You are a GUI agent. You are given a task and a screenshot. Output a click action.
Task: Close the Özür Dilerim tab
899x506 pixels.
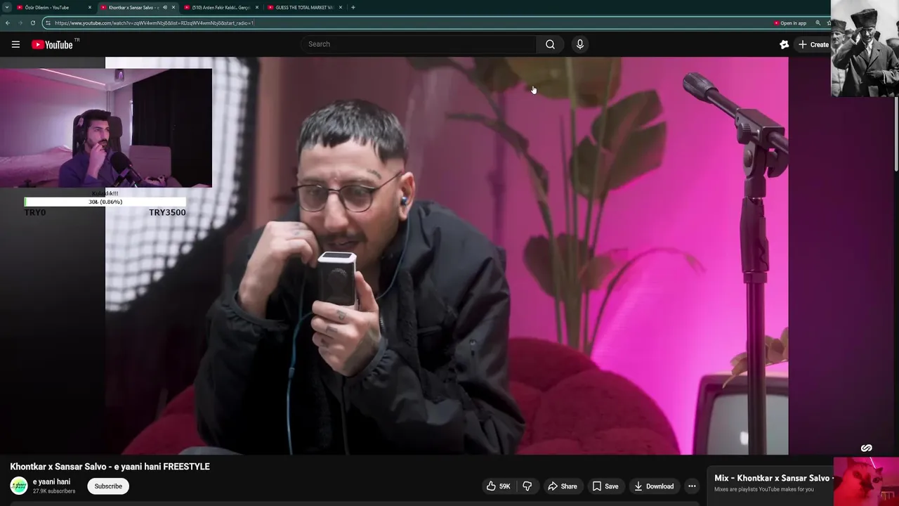click(x=90, y=8)
